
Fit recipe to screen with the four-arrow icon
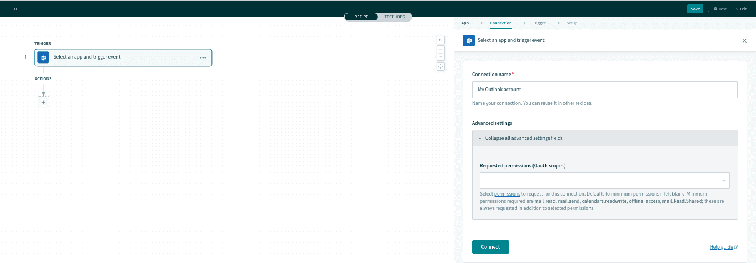(x=441, y=66)
